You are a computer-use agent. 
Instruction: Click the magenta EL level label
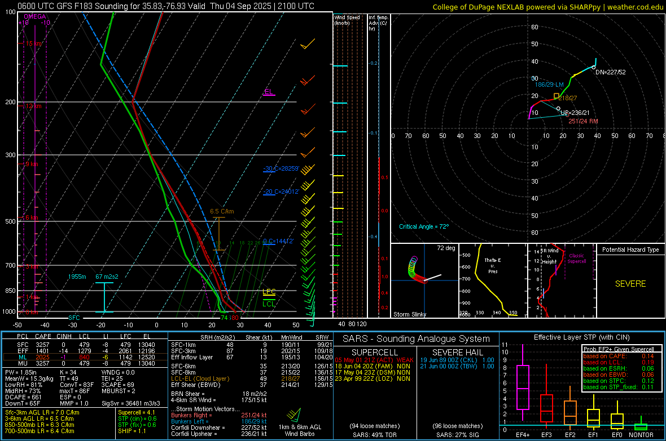[x=269, y=92]
